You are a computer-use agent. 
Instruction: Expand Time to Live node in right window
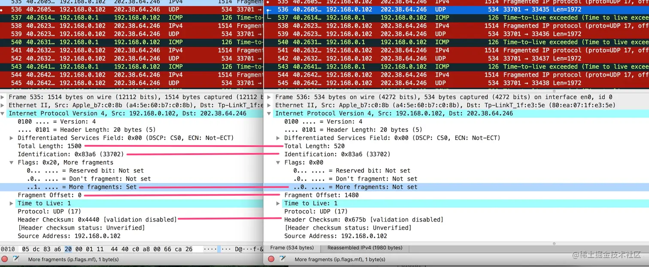[279, 203]
